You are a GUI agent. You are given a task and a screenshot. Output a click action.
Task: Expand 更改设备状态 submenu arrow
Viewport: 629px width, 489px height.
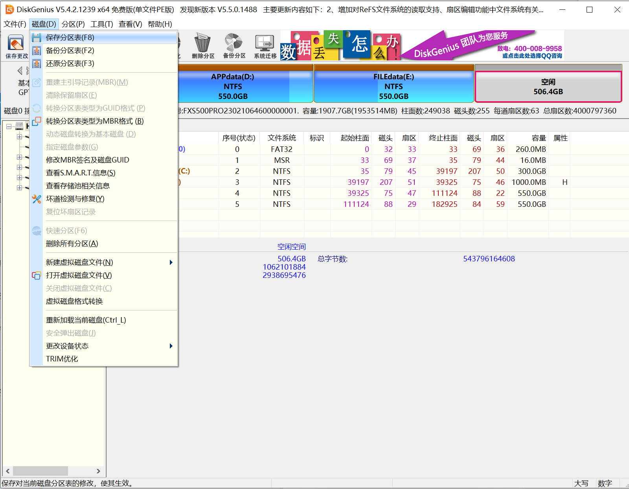tap(171, 346)
